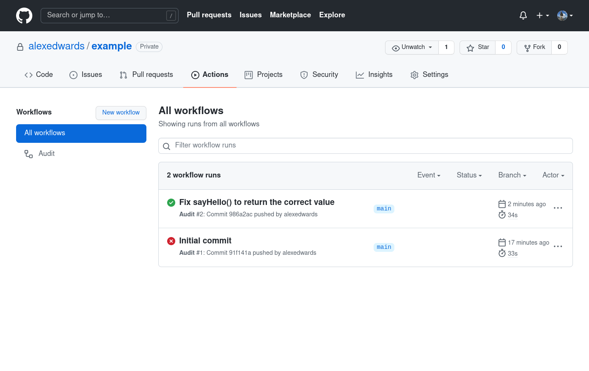Image resolution: width=589 pixels, height=371 pixels.
Task: Star the example repository
Action: point(477,47)
